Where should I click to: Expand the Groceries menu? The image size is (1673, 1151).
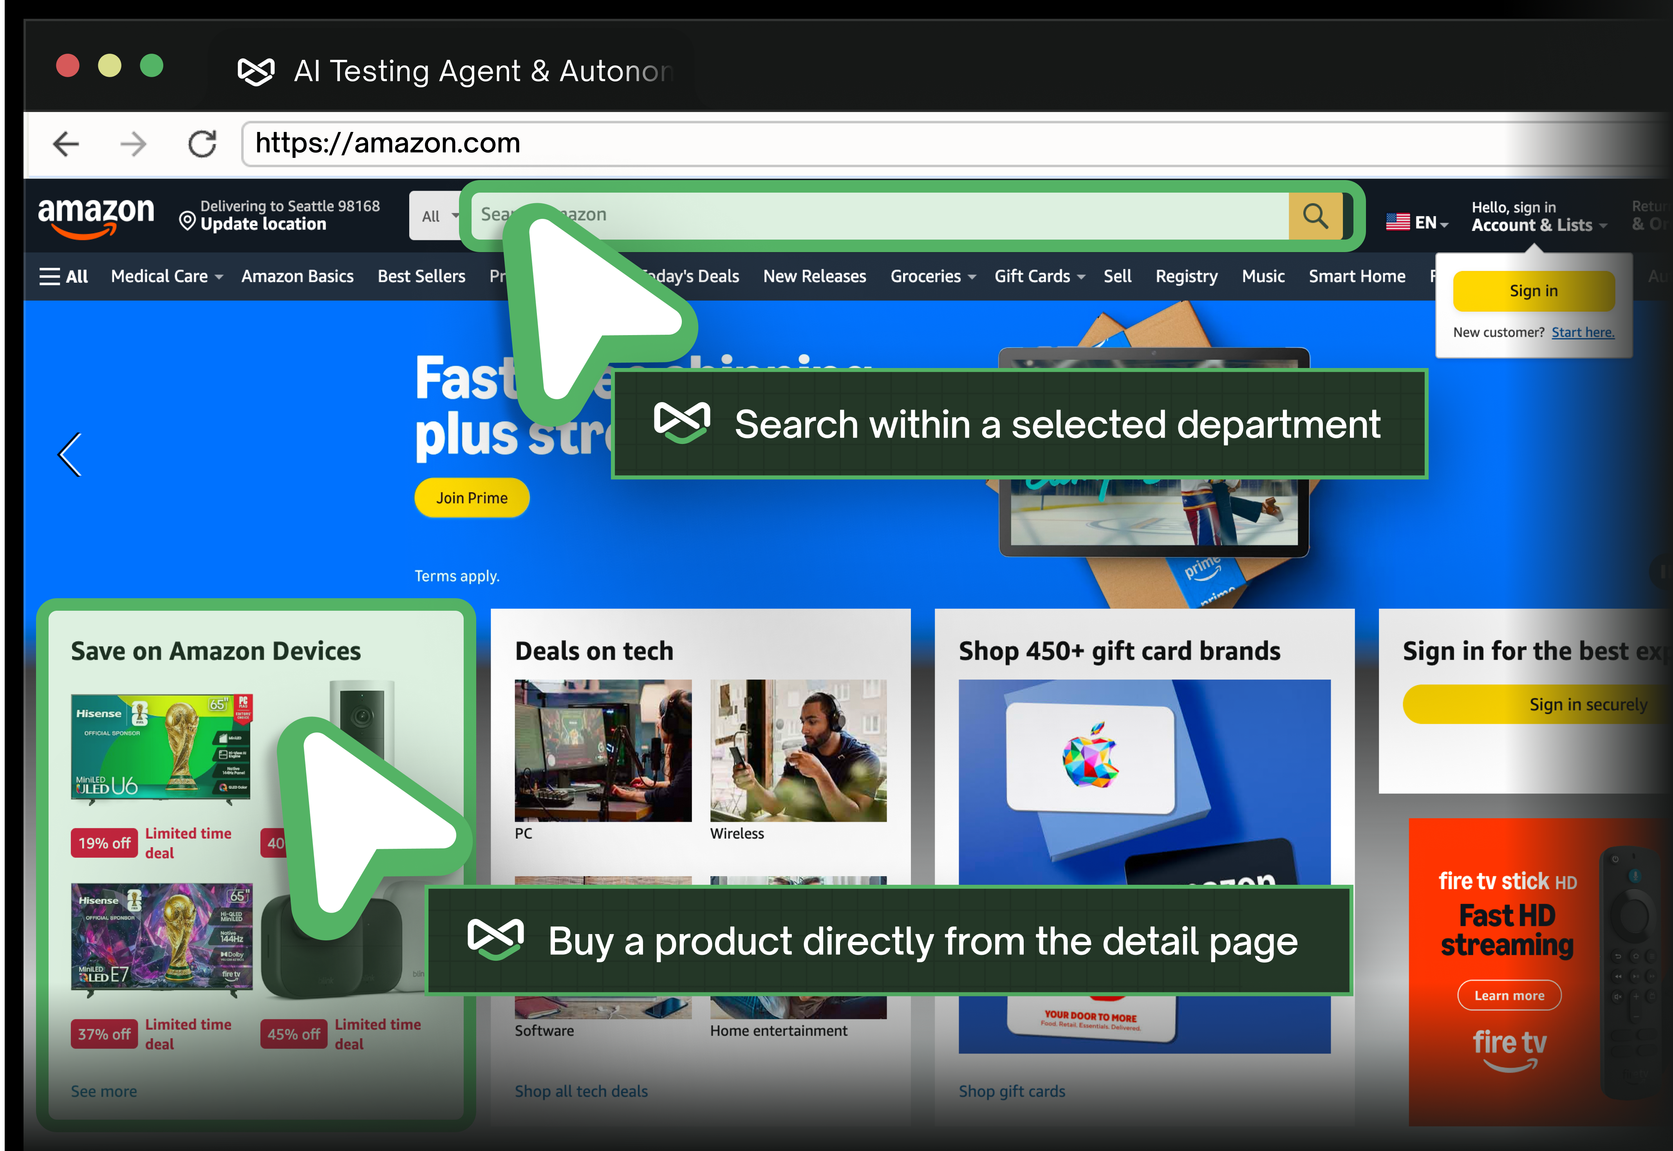933,276
